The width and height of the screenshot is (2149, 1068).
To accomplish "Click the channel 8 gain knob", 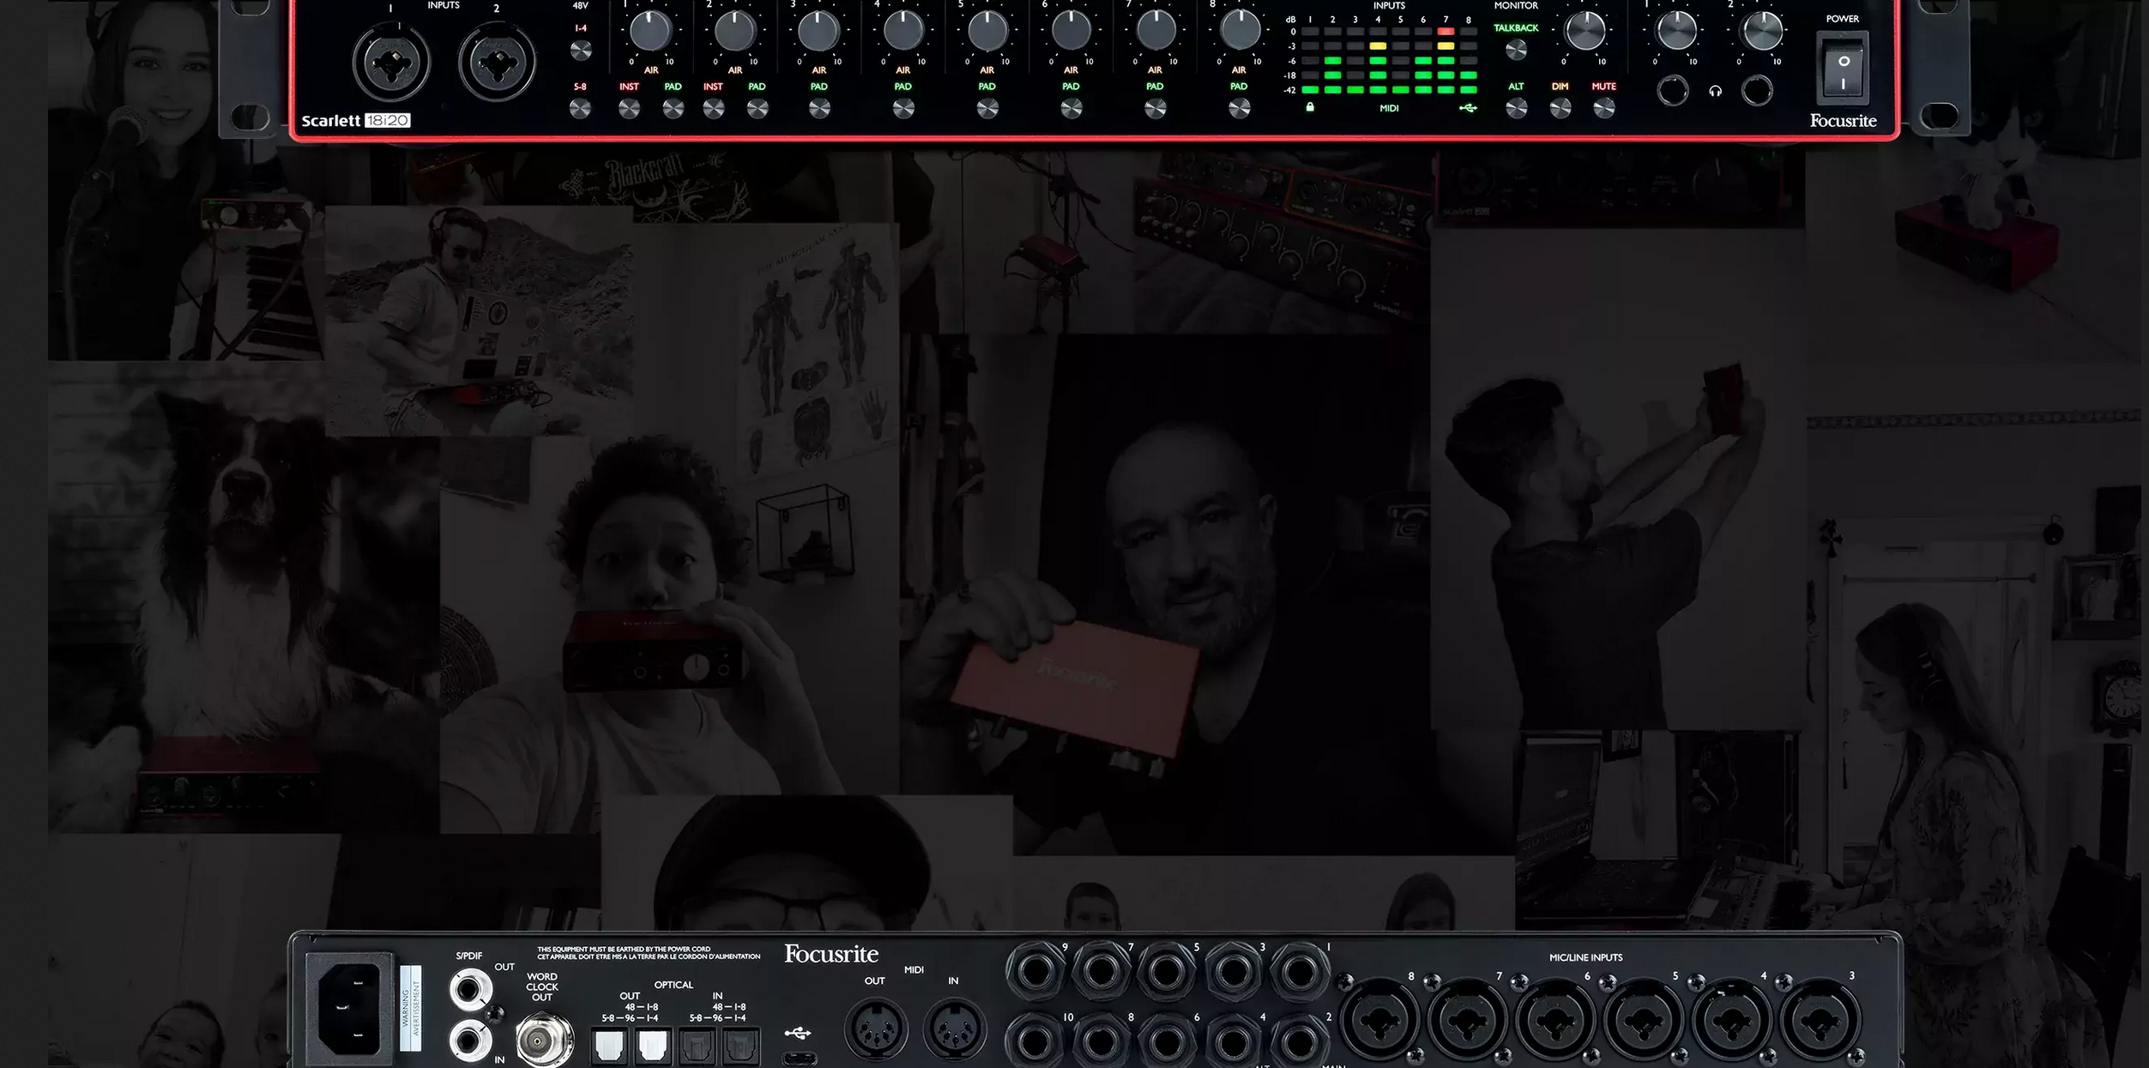I will pyautogui.click(x=1239, y=31).
